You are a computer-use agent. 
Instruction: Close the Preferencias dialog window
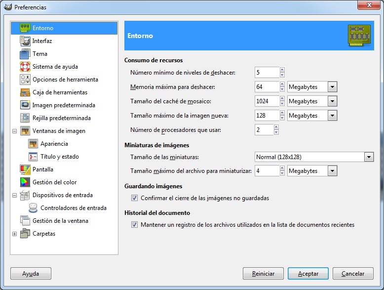point(369,5)
